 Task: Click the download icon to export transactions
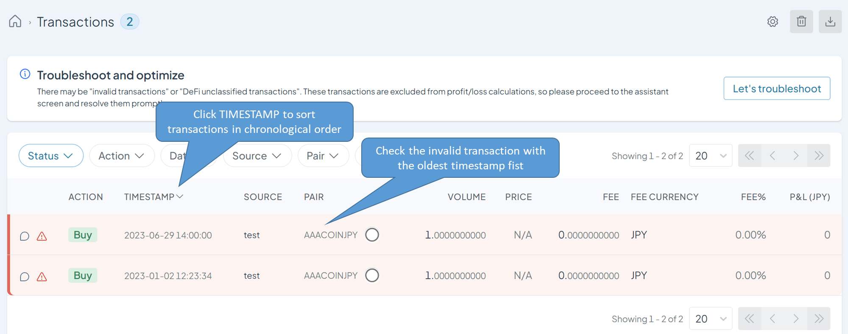830,21
